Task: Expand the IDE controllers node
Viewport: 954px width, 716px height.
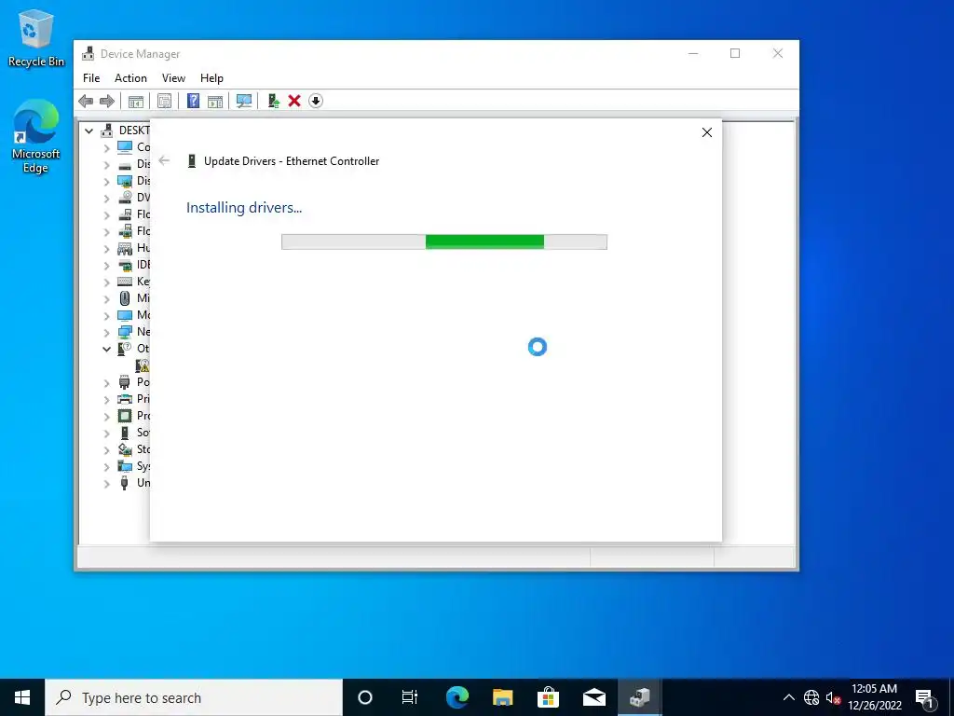Action: pos(106,265)
